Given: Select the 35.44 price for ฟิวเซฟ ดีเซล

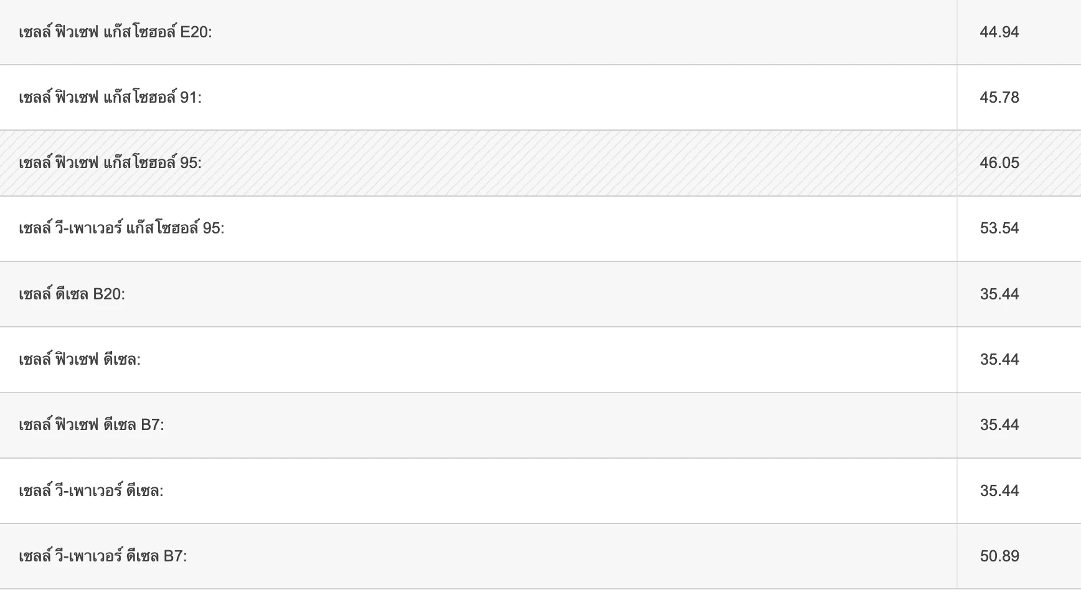Looking at the screenshot, I should (x=999, y=360).
